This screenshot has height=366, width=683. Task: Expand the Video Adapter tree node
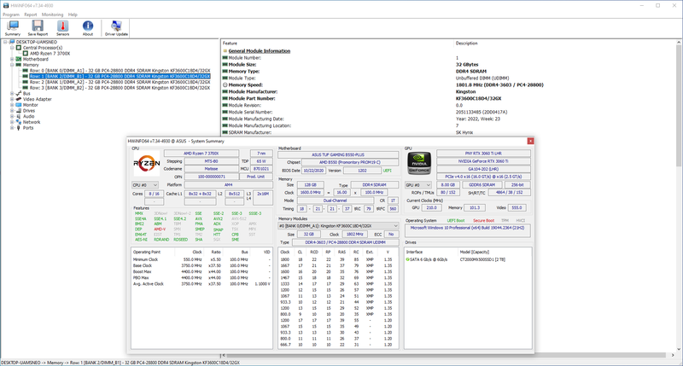pos(12,99)
